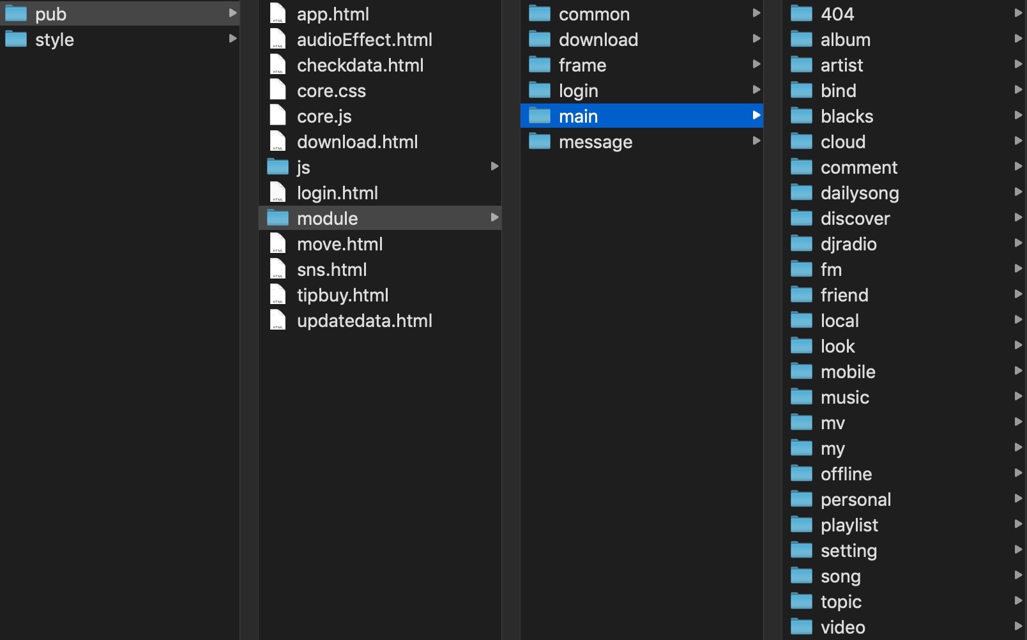The image size is (1027, 640).
Task: Select the frame folder
Action: pyautogui.click(x=582, y=65)
